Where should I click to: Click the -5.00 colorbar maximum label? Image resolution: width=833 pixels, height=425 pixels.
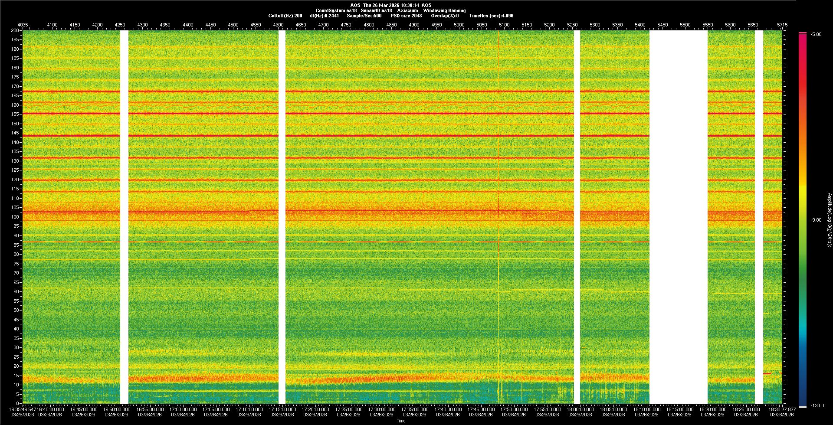(x=816, y=34)
